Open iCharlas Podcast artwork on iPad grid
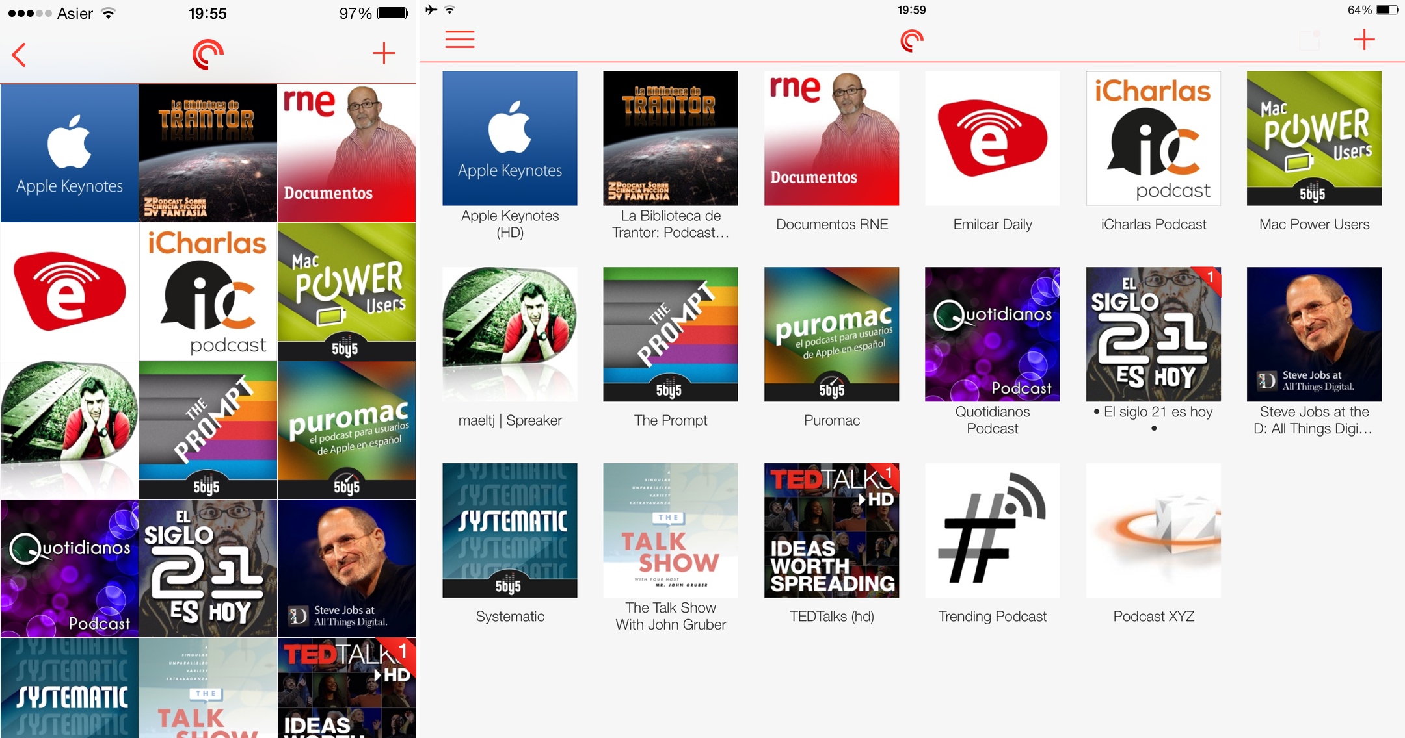 1153,138
